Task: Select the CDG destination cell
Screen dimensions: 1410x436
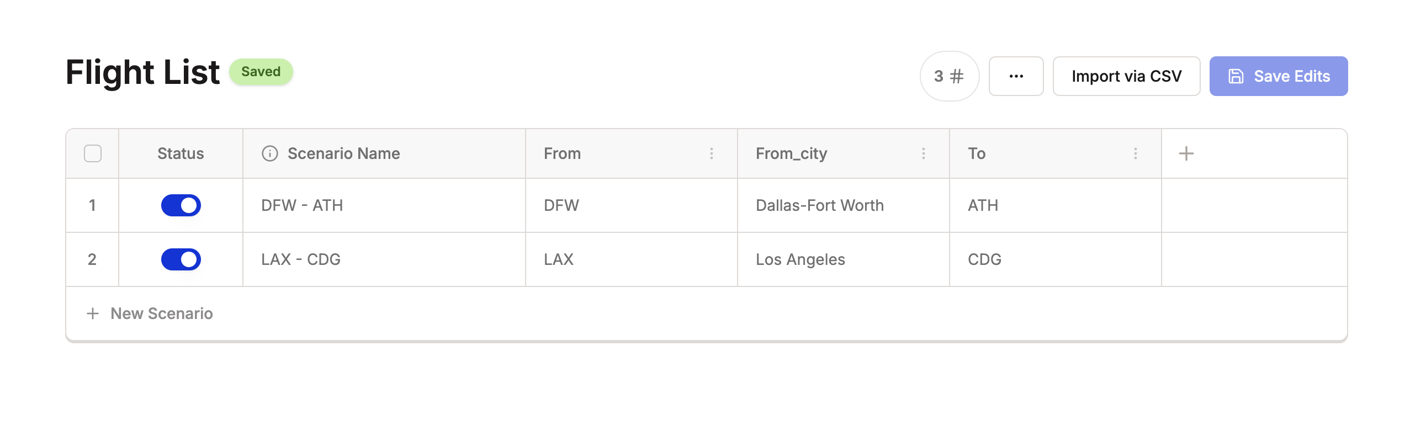Action: click(984, 259)
